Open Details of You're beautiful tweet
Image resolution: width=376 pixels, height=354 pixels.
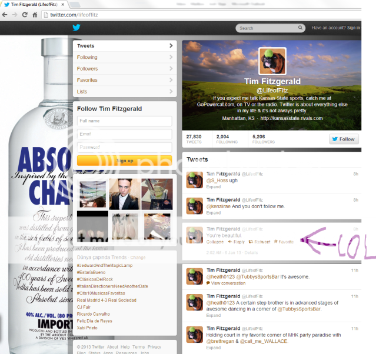coord(251,253)
